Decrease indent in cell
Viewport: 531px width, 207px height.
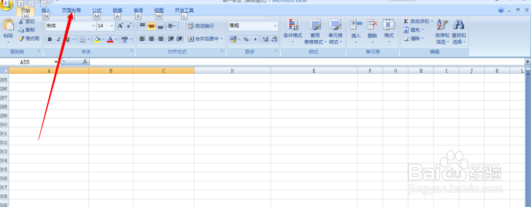170,39
